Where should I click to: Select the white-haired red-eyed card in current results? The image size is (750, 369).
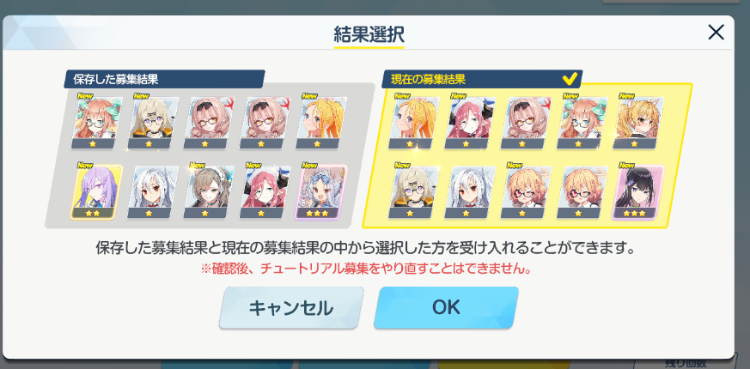point(469,192)
